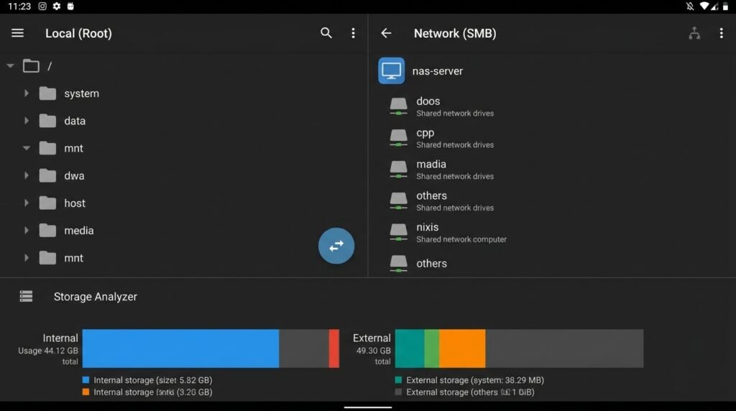Expand the system folder arrow
Screen dimensions: 736x411
(27, 93)
